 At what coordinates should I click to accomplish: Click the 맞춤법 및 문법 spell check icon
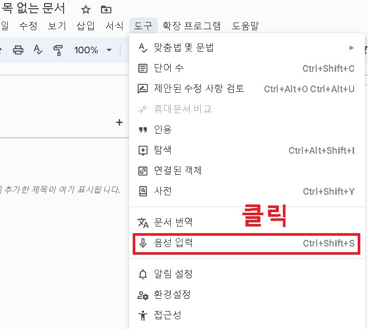[x=143, y=48]
